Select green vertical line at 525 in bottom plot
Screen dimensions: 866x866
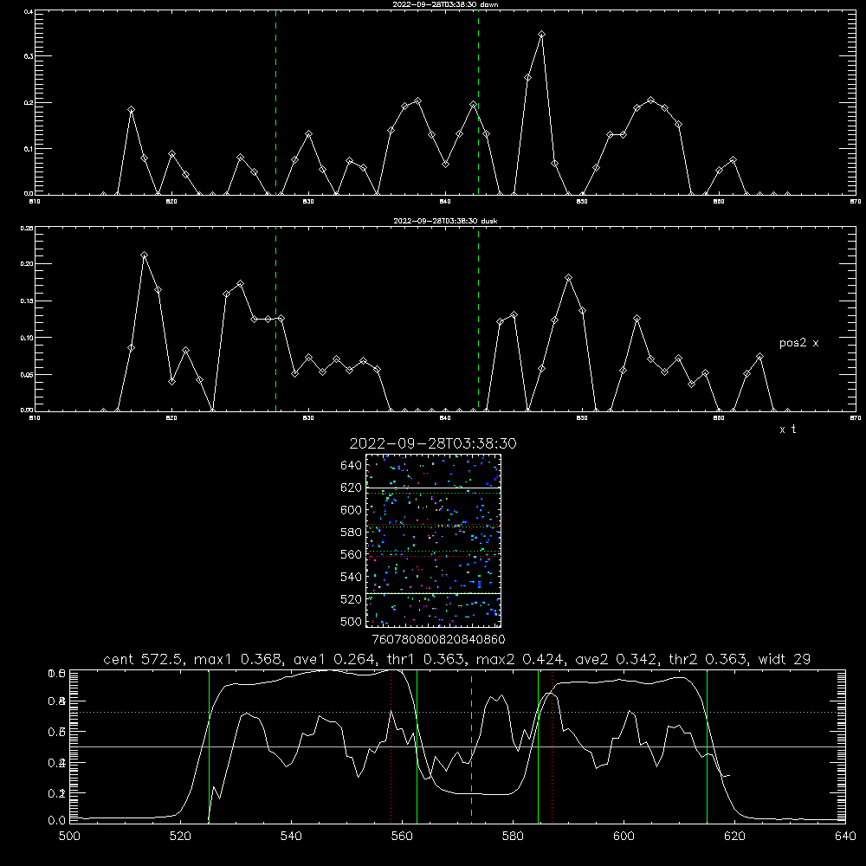tap(209, 746)
